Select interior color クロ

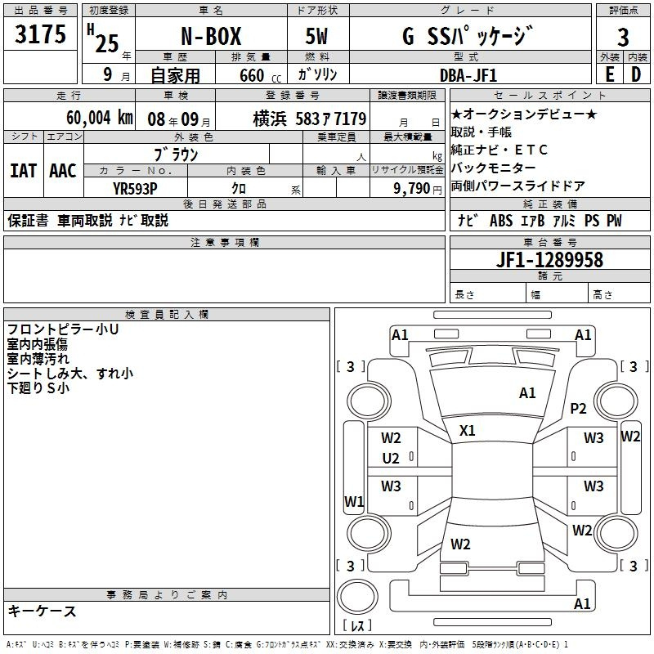[x=239, y=189]
